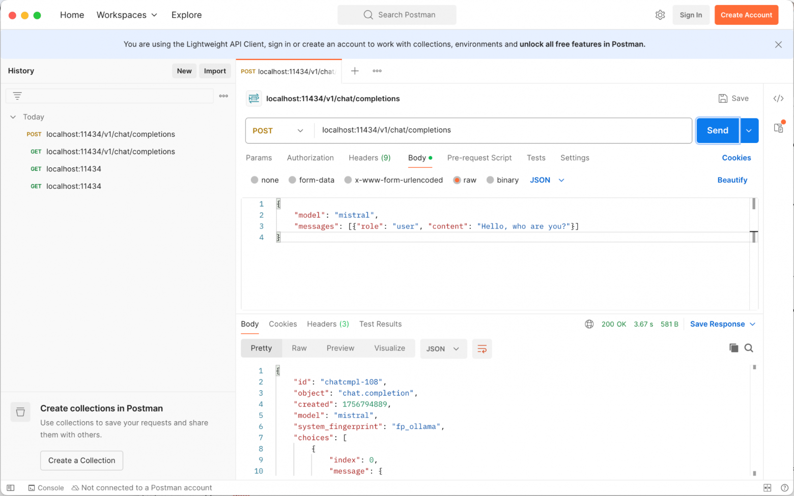Toggle line wrapping in the response
The width and height of the screenshot is (794, 496).
tap(482, 349)
